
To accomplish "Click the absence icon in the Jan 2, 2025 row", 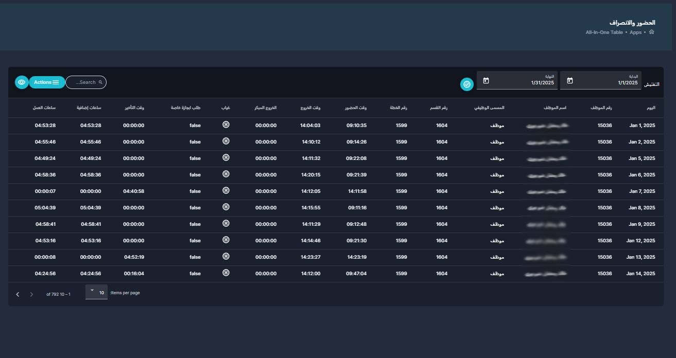I will tap(226, 141).
